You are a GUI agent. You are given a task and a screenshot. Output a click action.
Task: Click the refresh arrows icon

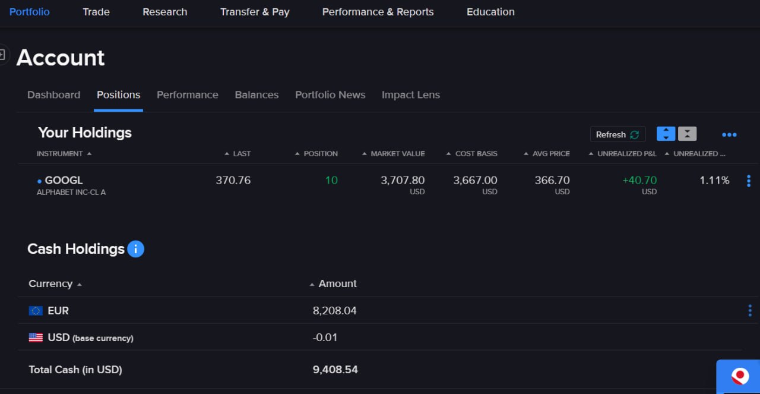point(634,134)
